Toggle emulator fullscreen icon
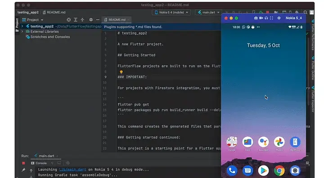This screenshot has height=178, width=324. (272, 18)
